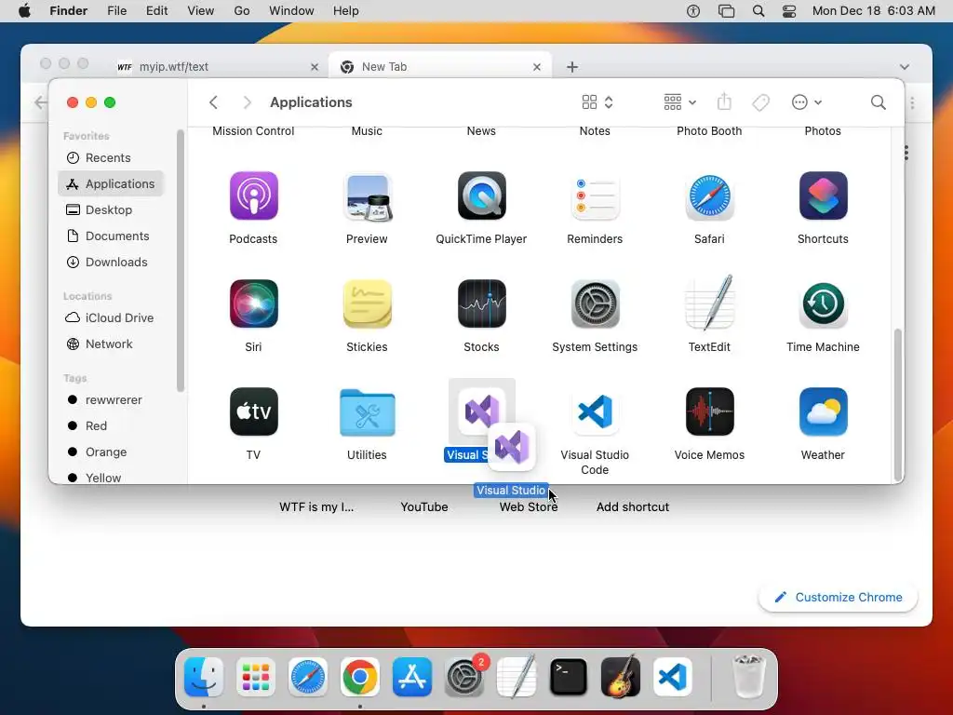
Task: Select Documents in the Finder sidebar
Action: [112, 236]
